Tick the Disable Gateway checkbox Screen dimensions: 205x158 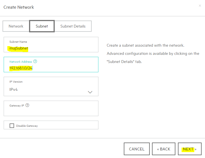(12, 126)
